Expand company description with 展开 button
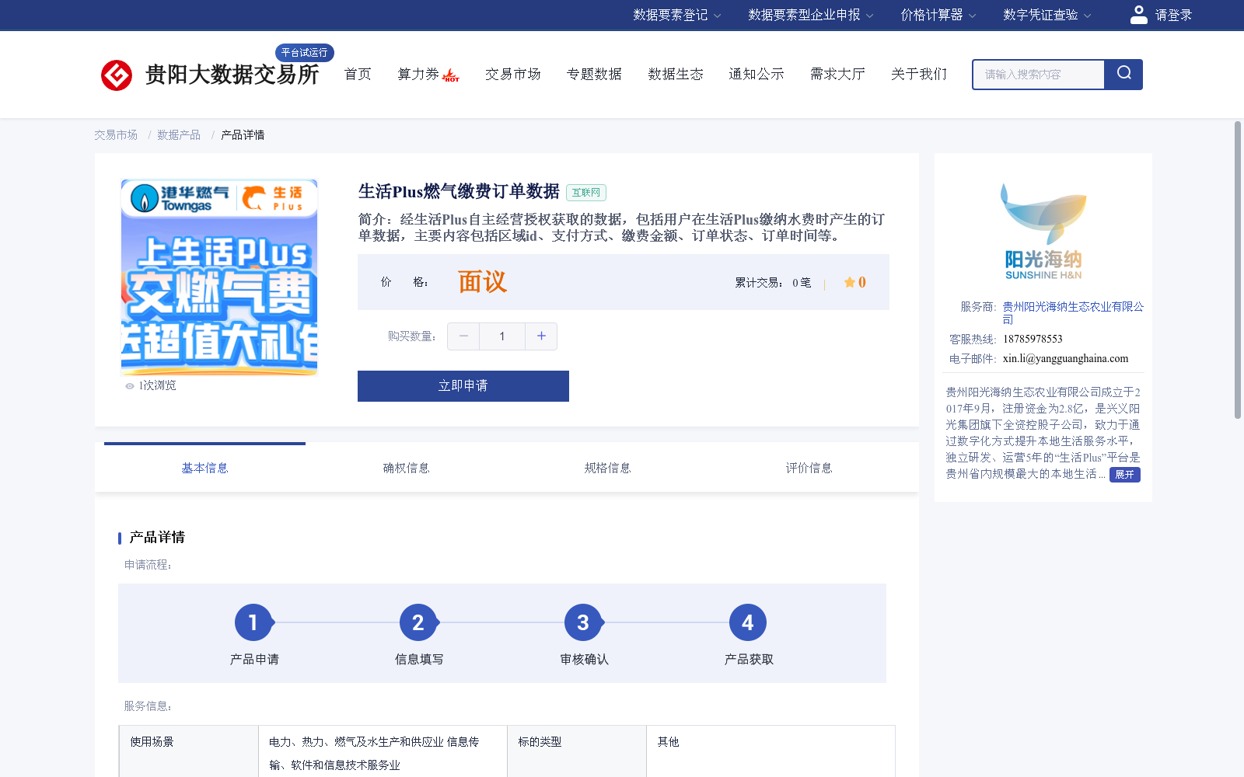This screenshot has width=1244, height=777. tap(1124, 475)
